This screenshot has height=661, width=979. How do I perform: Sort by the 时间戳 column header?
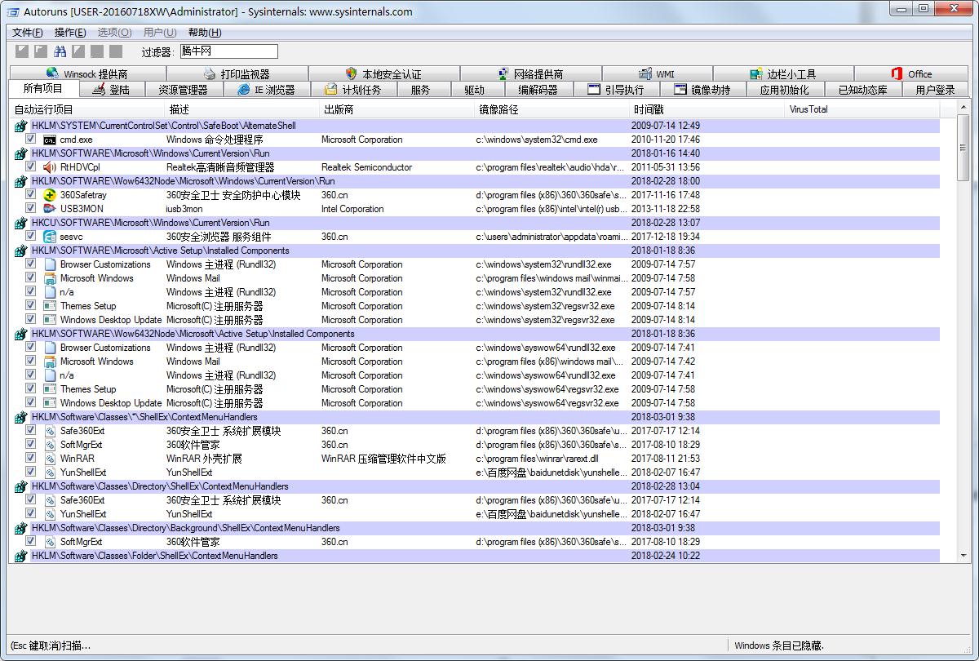pyautogui.click(x=707, y=109)
